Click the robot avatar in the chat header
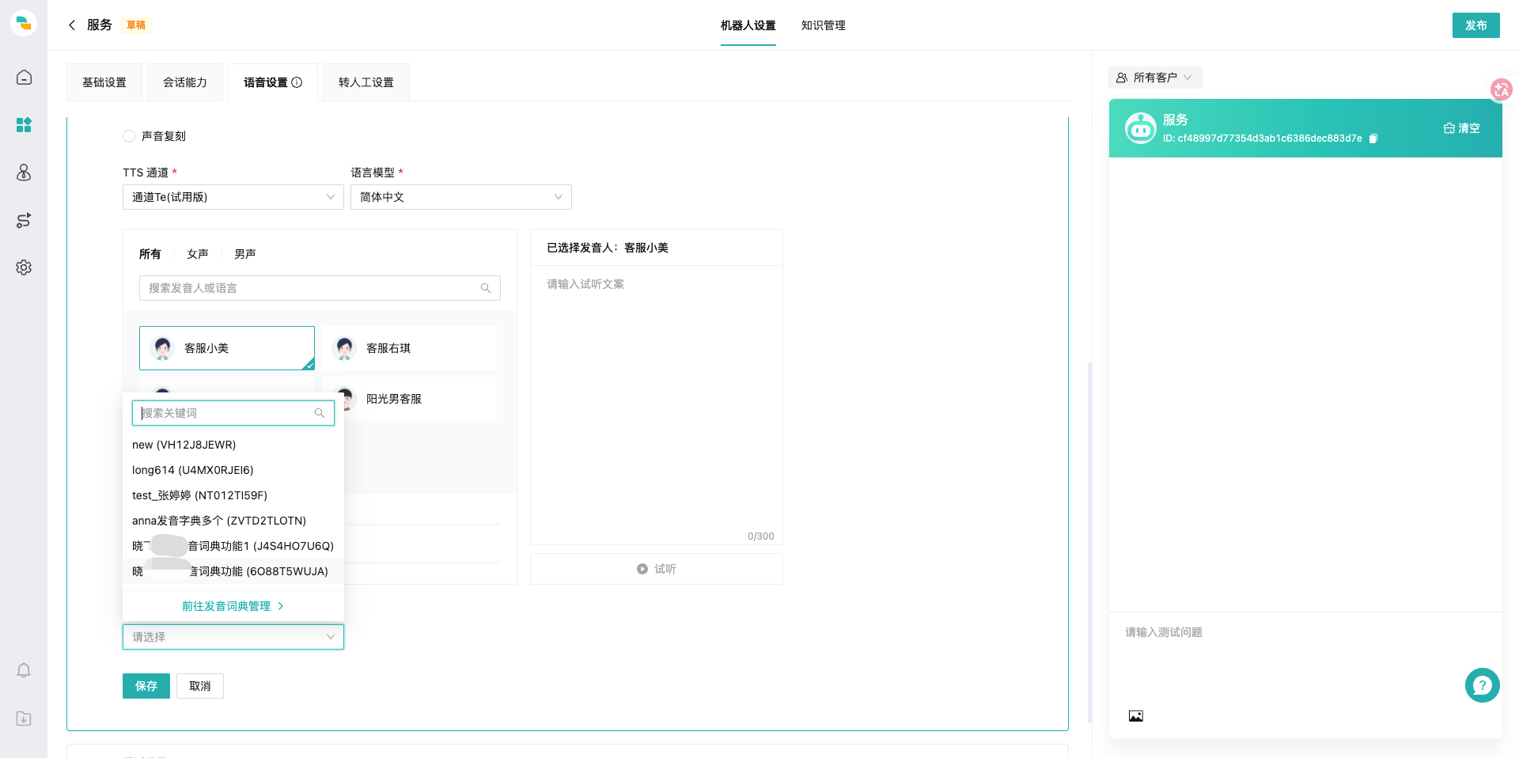The image size is (1519, 758). tap(1141, 128)
